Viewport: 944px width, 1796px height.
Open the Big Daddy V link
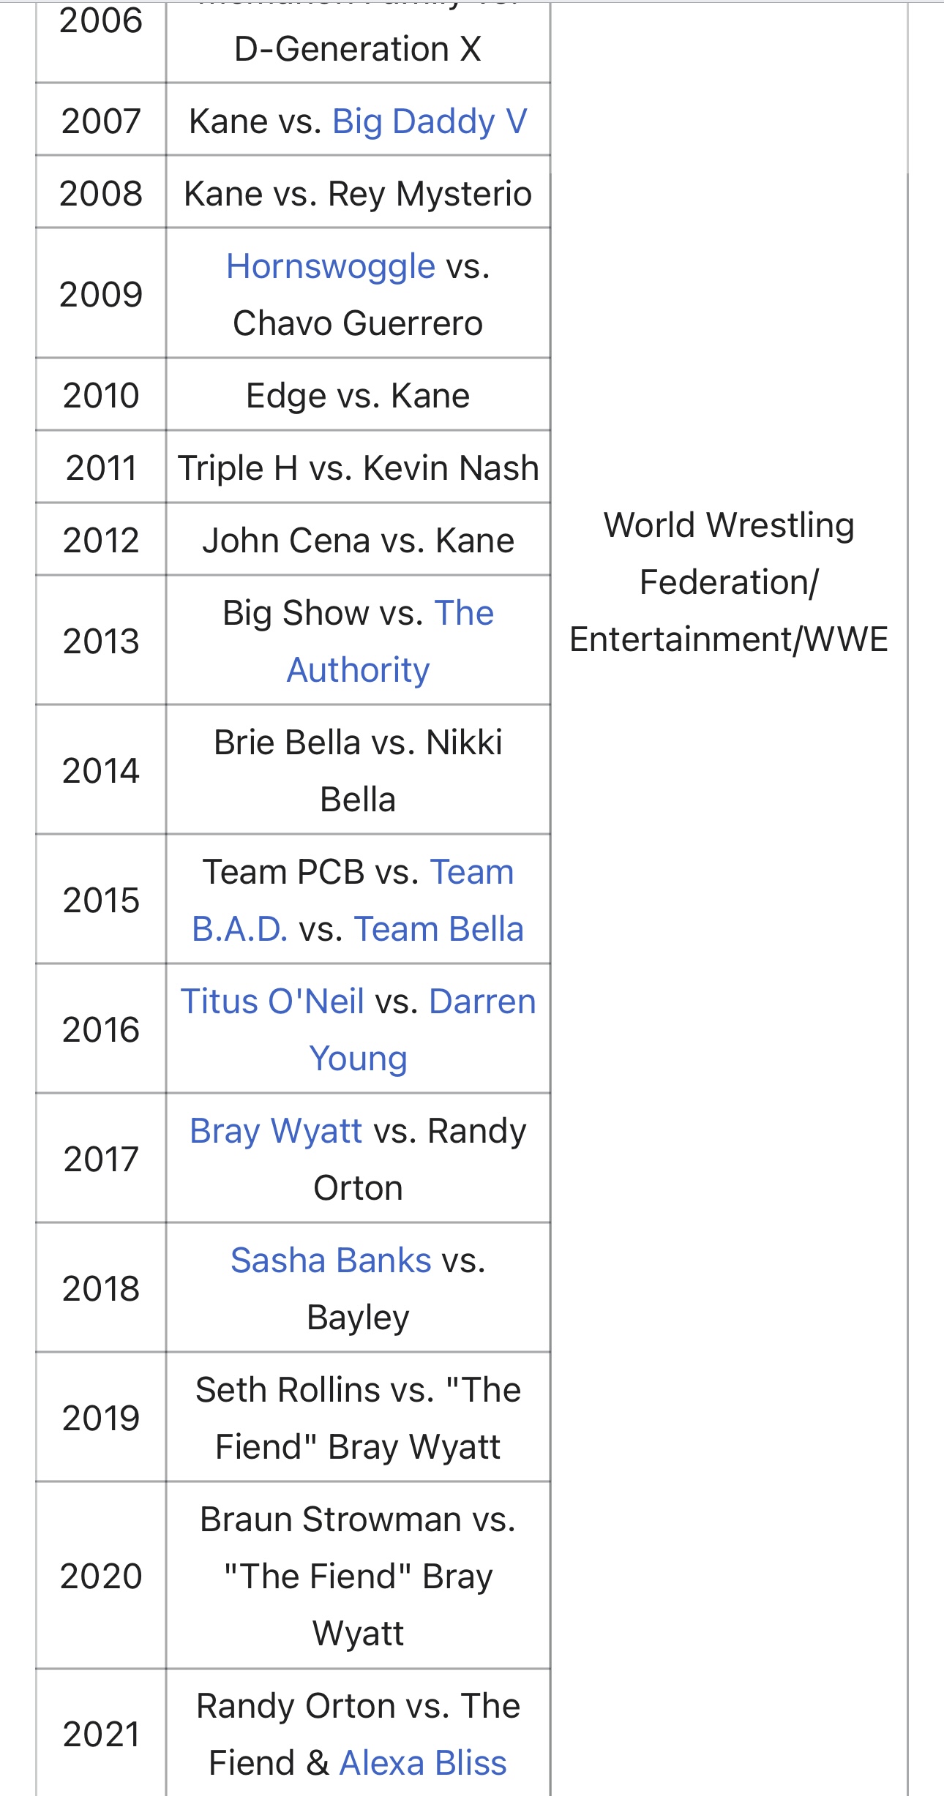click(x=430, y=121)
